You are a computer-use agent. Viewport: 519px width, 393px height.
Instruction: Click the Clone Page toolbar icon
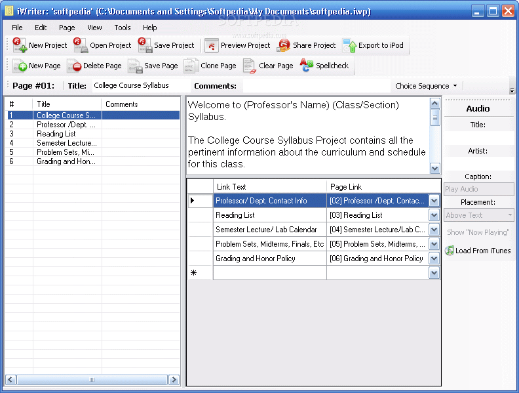(191, 66)
